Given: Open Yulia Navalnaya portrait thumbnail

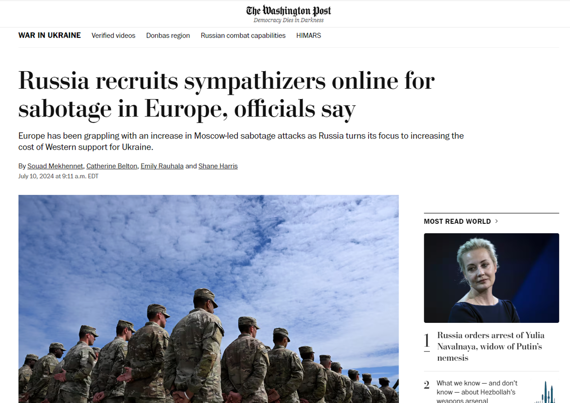Looking at the screenshot, I should point(492,278).
